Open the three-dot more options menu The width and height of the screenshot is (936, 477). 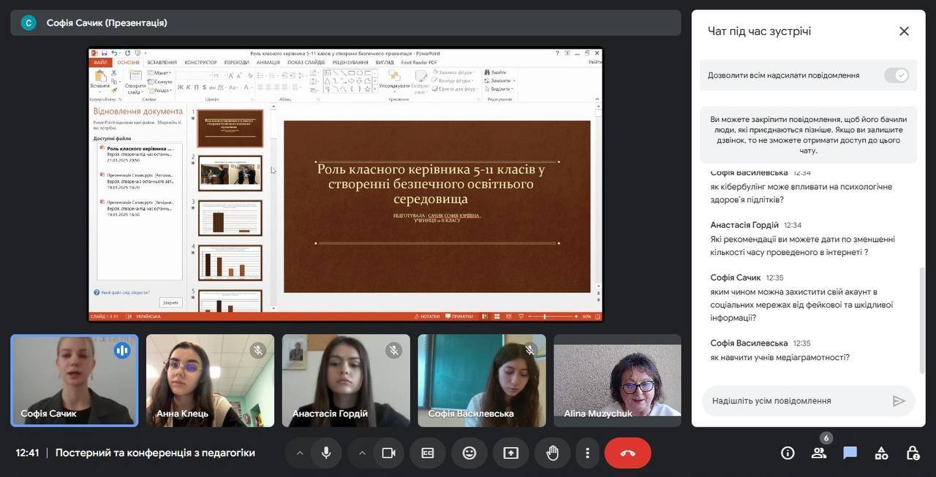[x=587, y=453]
